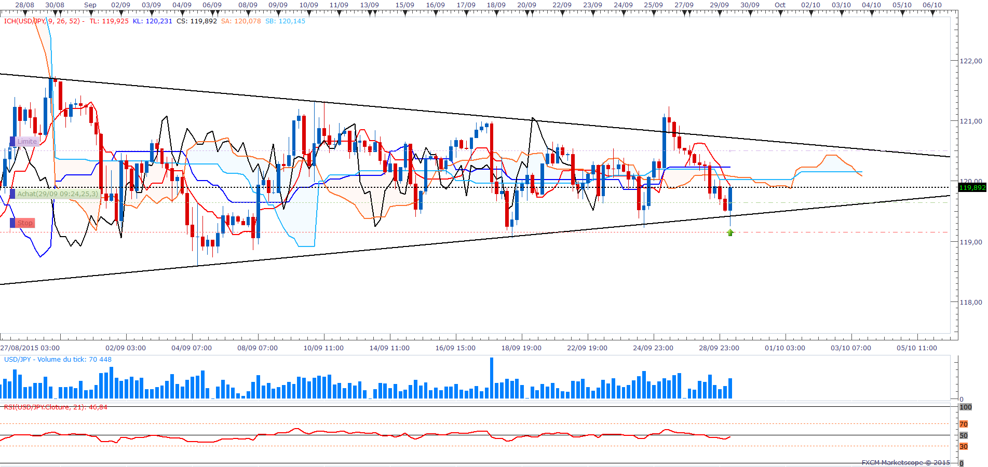Screen dimensions: 988x467
Task: Click the 24/09 23:00 time axis label
Action: click(x=653, y=348)
